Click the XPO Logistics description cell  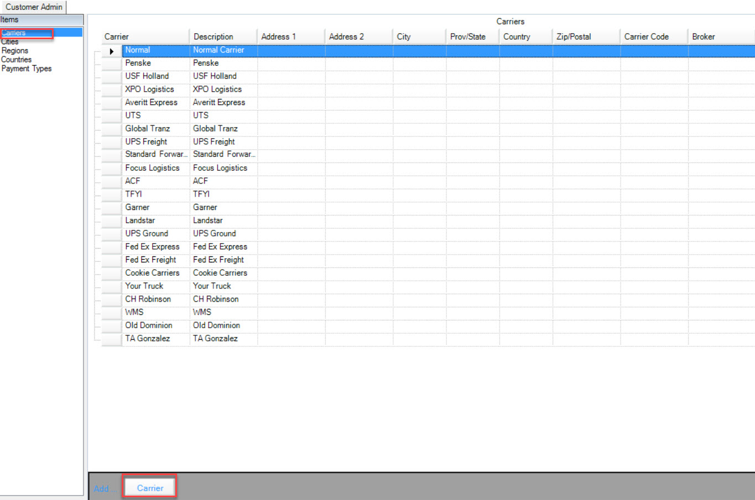[x=223, y=90]
